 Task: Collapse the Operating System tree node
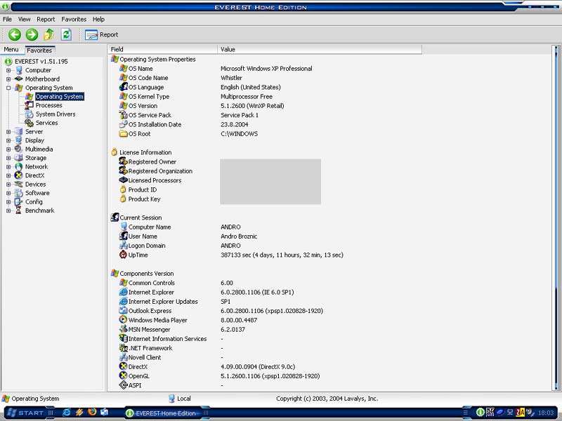point(8,88)
